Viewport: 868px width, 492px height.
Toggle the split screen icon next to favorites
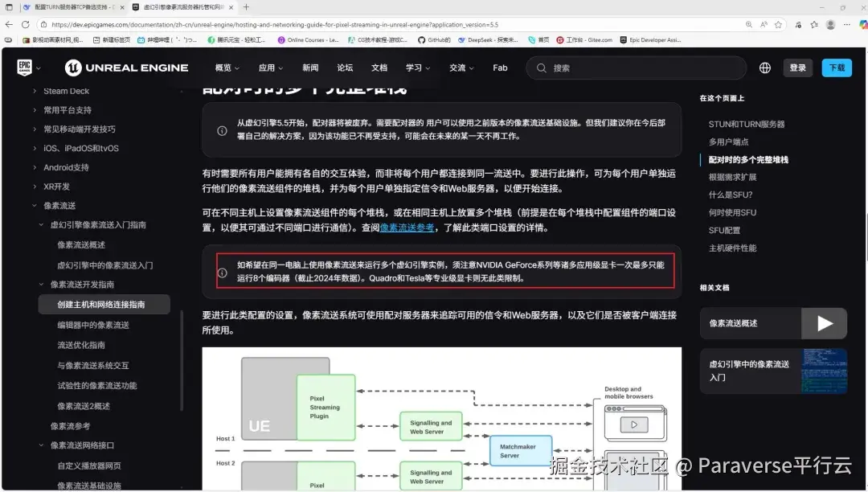click(798, 25)
